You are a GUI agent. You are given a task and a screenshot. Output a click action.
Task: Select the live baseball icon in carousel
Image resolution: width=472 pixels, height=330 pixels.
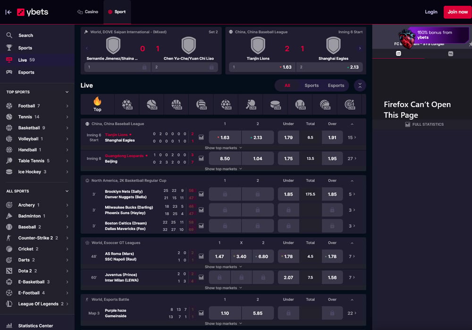click(x=300, y=104)
